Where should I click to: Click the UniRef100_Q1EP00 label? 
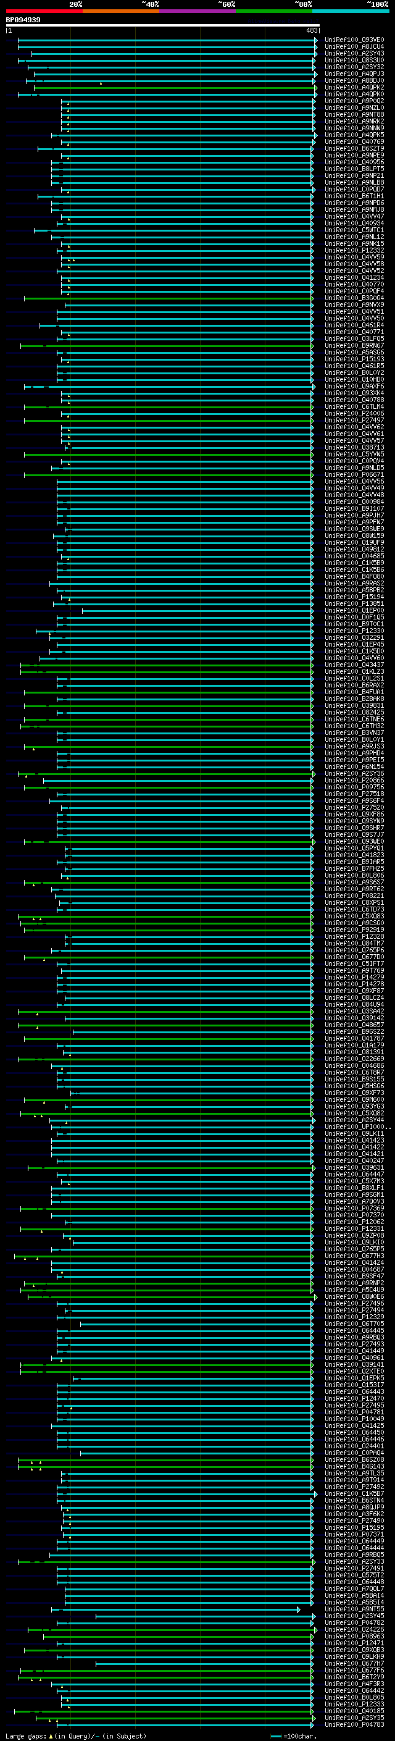click(x=354, y=611)
